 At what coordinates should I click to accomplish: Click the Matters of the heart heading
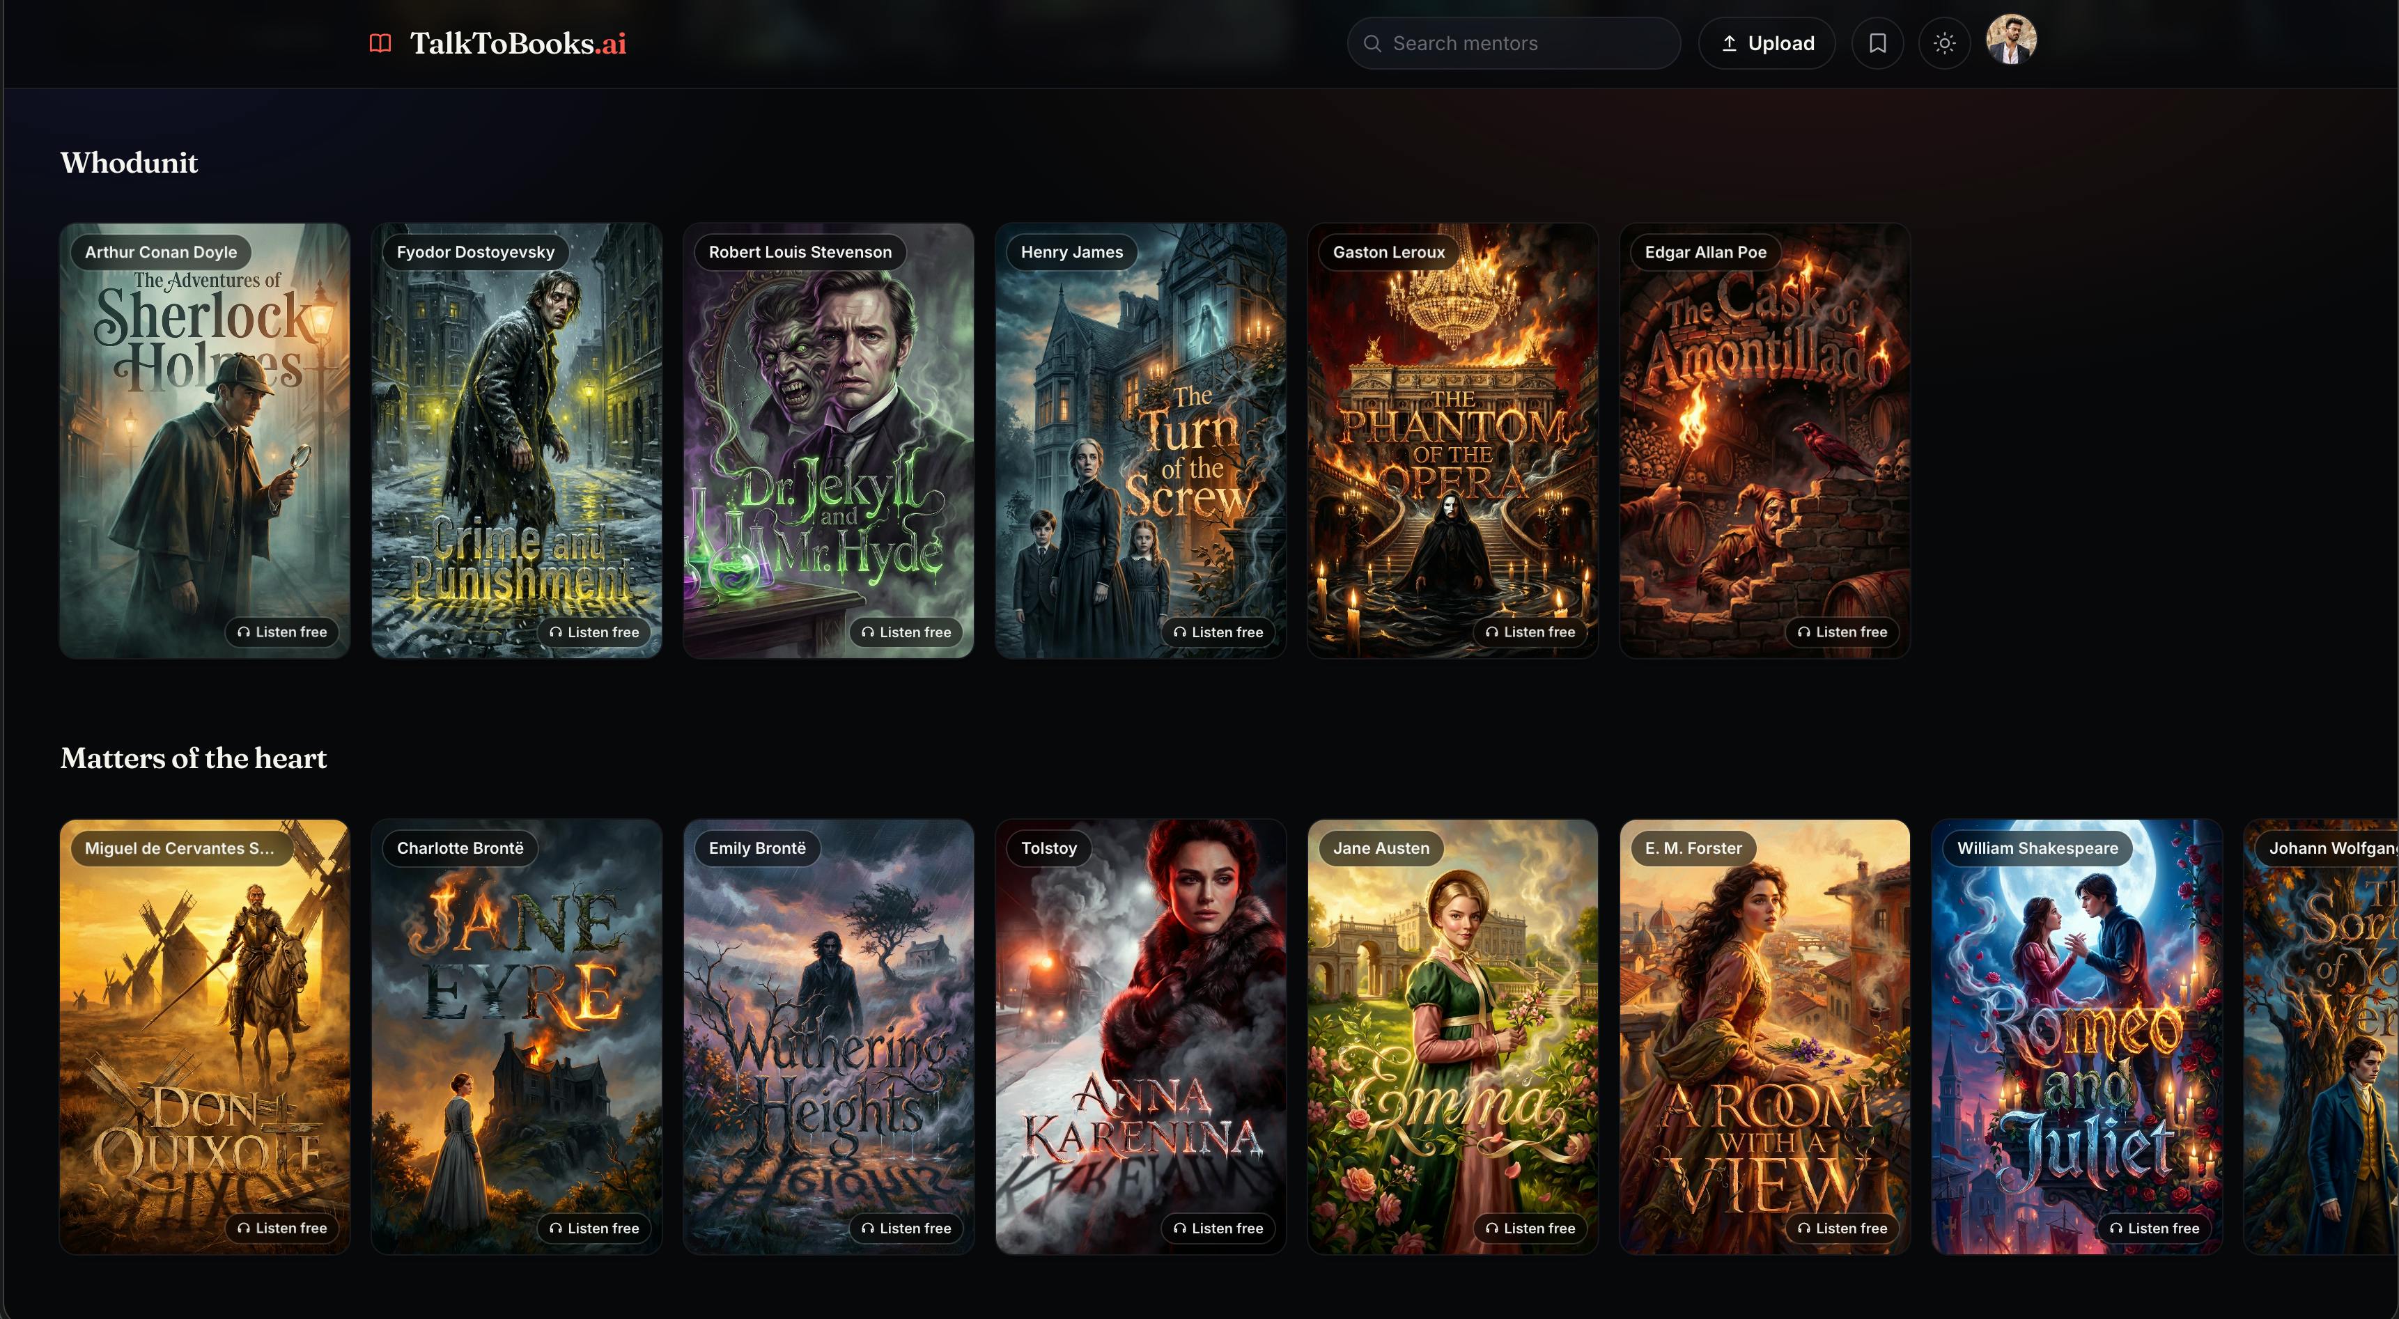(194, 758)
